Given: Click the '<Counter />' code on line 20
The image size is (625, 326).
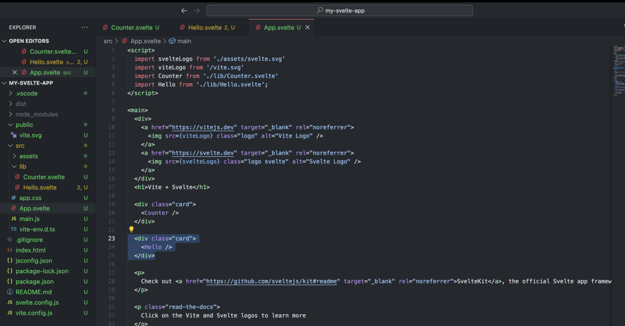Looking at the screenshot, I should [x=160, y=212].
